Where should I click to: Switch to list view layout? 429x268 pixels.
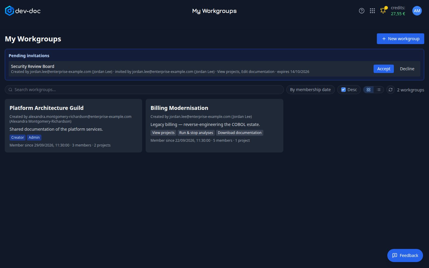[379, 90]
